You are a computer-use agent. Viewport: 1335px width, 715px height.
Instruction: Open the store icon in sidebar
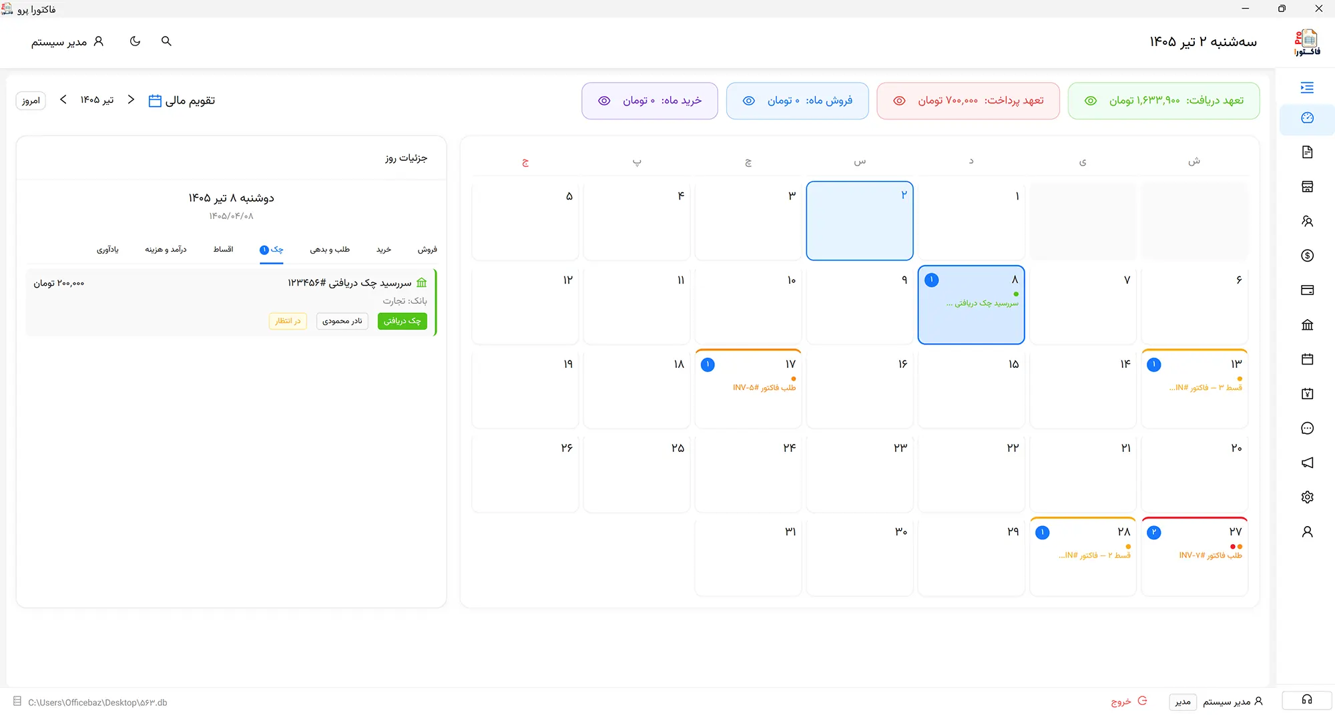(1307, 186)
